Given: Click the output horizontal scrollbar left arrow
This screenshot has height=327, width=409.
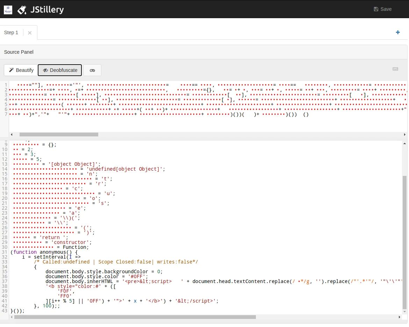Looking at the screenshot, I should click(12, 317).
